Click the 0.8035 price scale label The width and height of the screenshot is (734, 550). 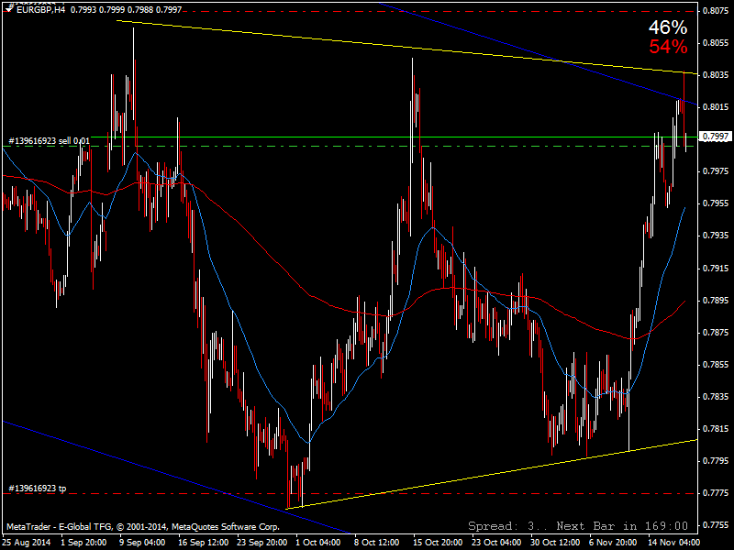point(716,75)
